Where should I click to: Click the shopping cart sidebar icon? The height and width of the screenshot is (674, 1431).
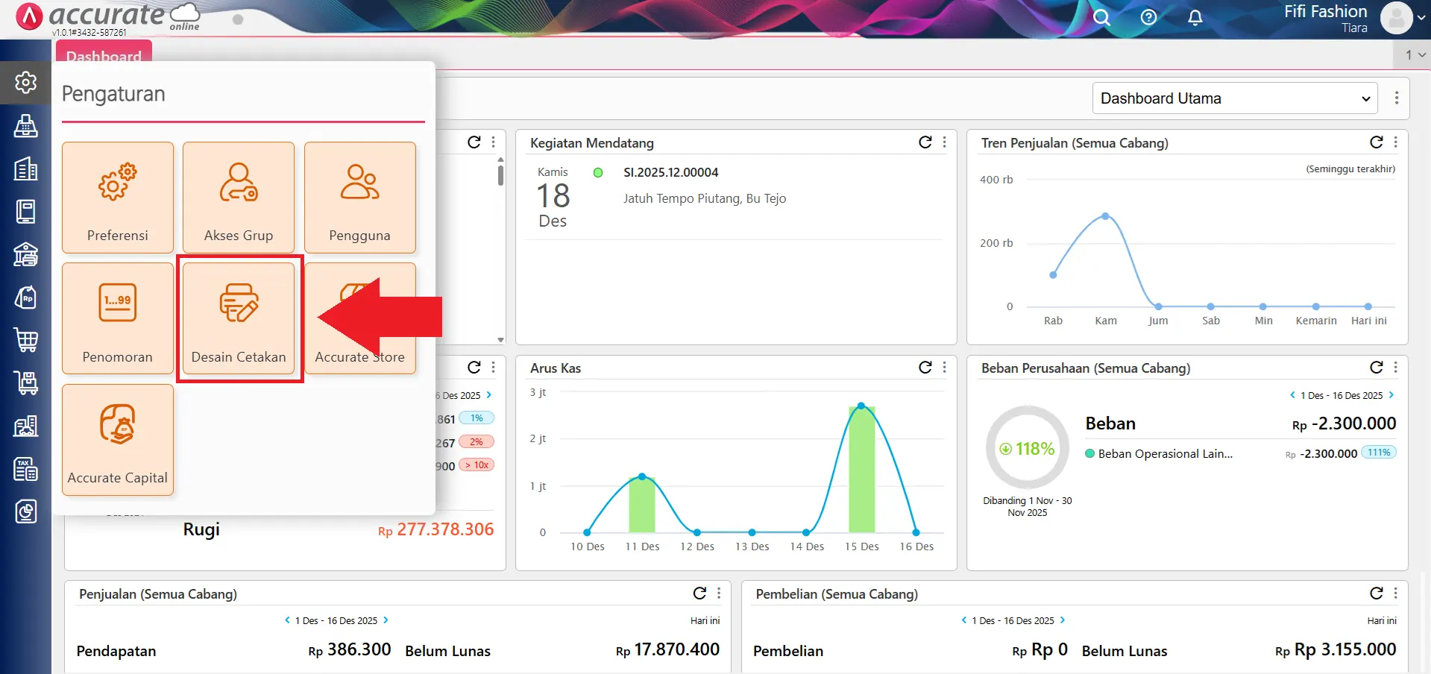pos(26,341)
